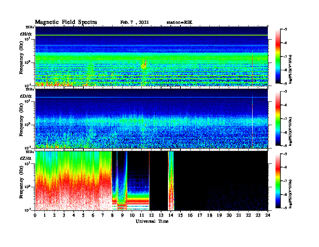Click the log(PSD) label beside dD/dt color bar

[290, 132]
